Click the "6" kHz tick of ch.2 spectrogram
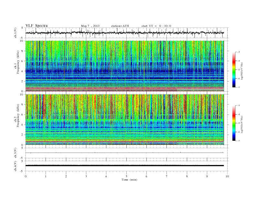The height and width of the screenshot is (198, 256). tap(22, 115)
